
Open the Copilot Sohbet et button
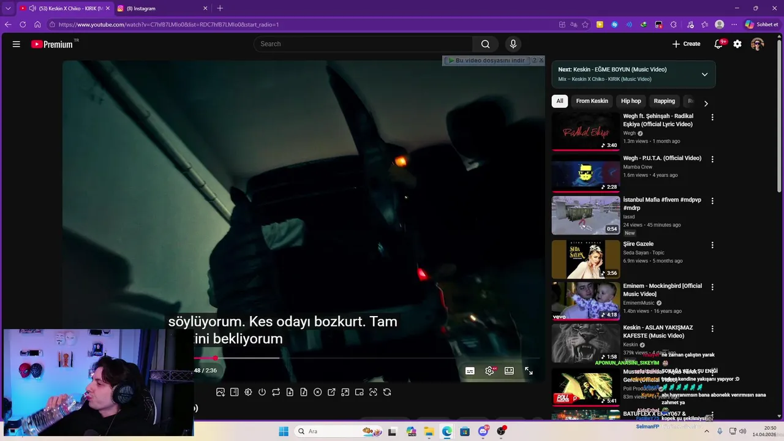click(761, 24)
